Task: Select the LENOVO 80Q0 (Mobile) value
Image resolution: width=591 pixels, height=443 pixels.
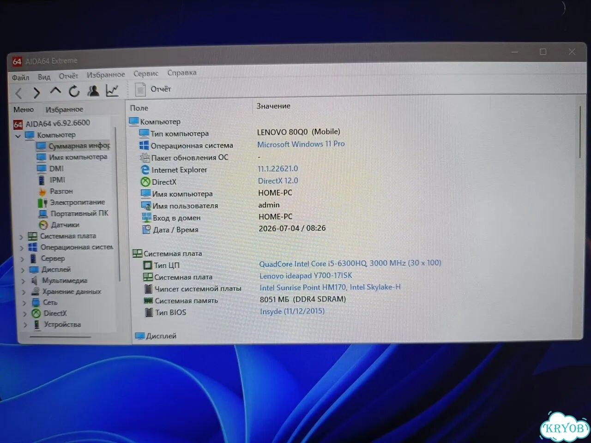Action: click(298, 132)
